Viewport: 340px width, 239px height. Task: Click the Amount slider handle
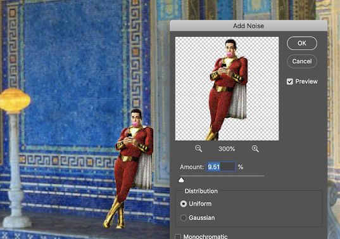(181, 180)
